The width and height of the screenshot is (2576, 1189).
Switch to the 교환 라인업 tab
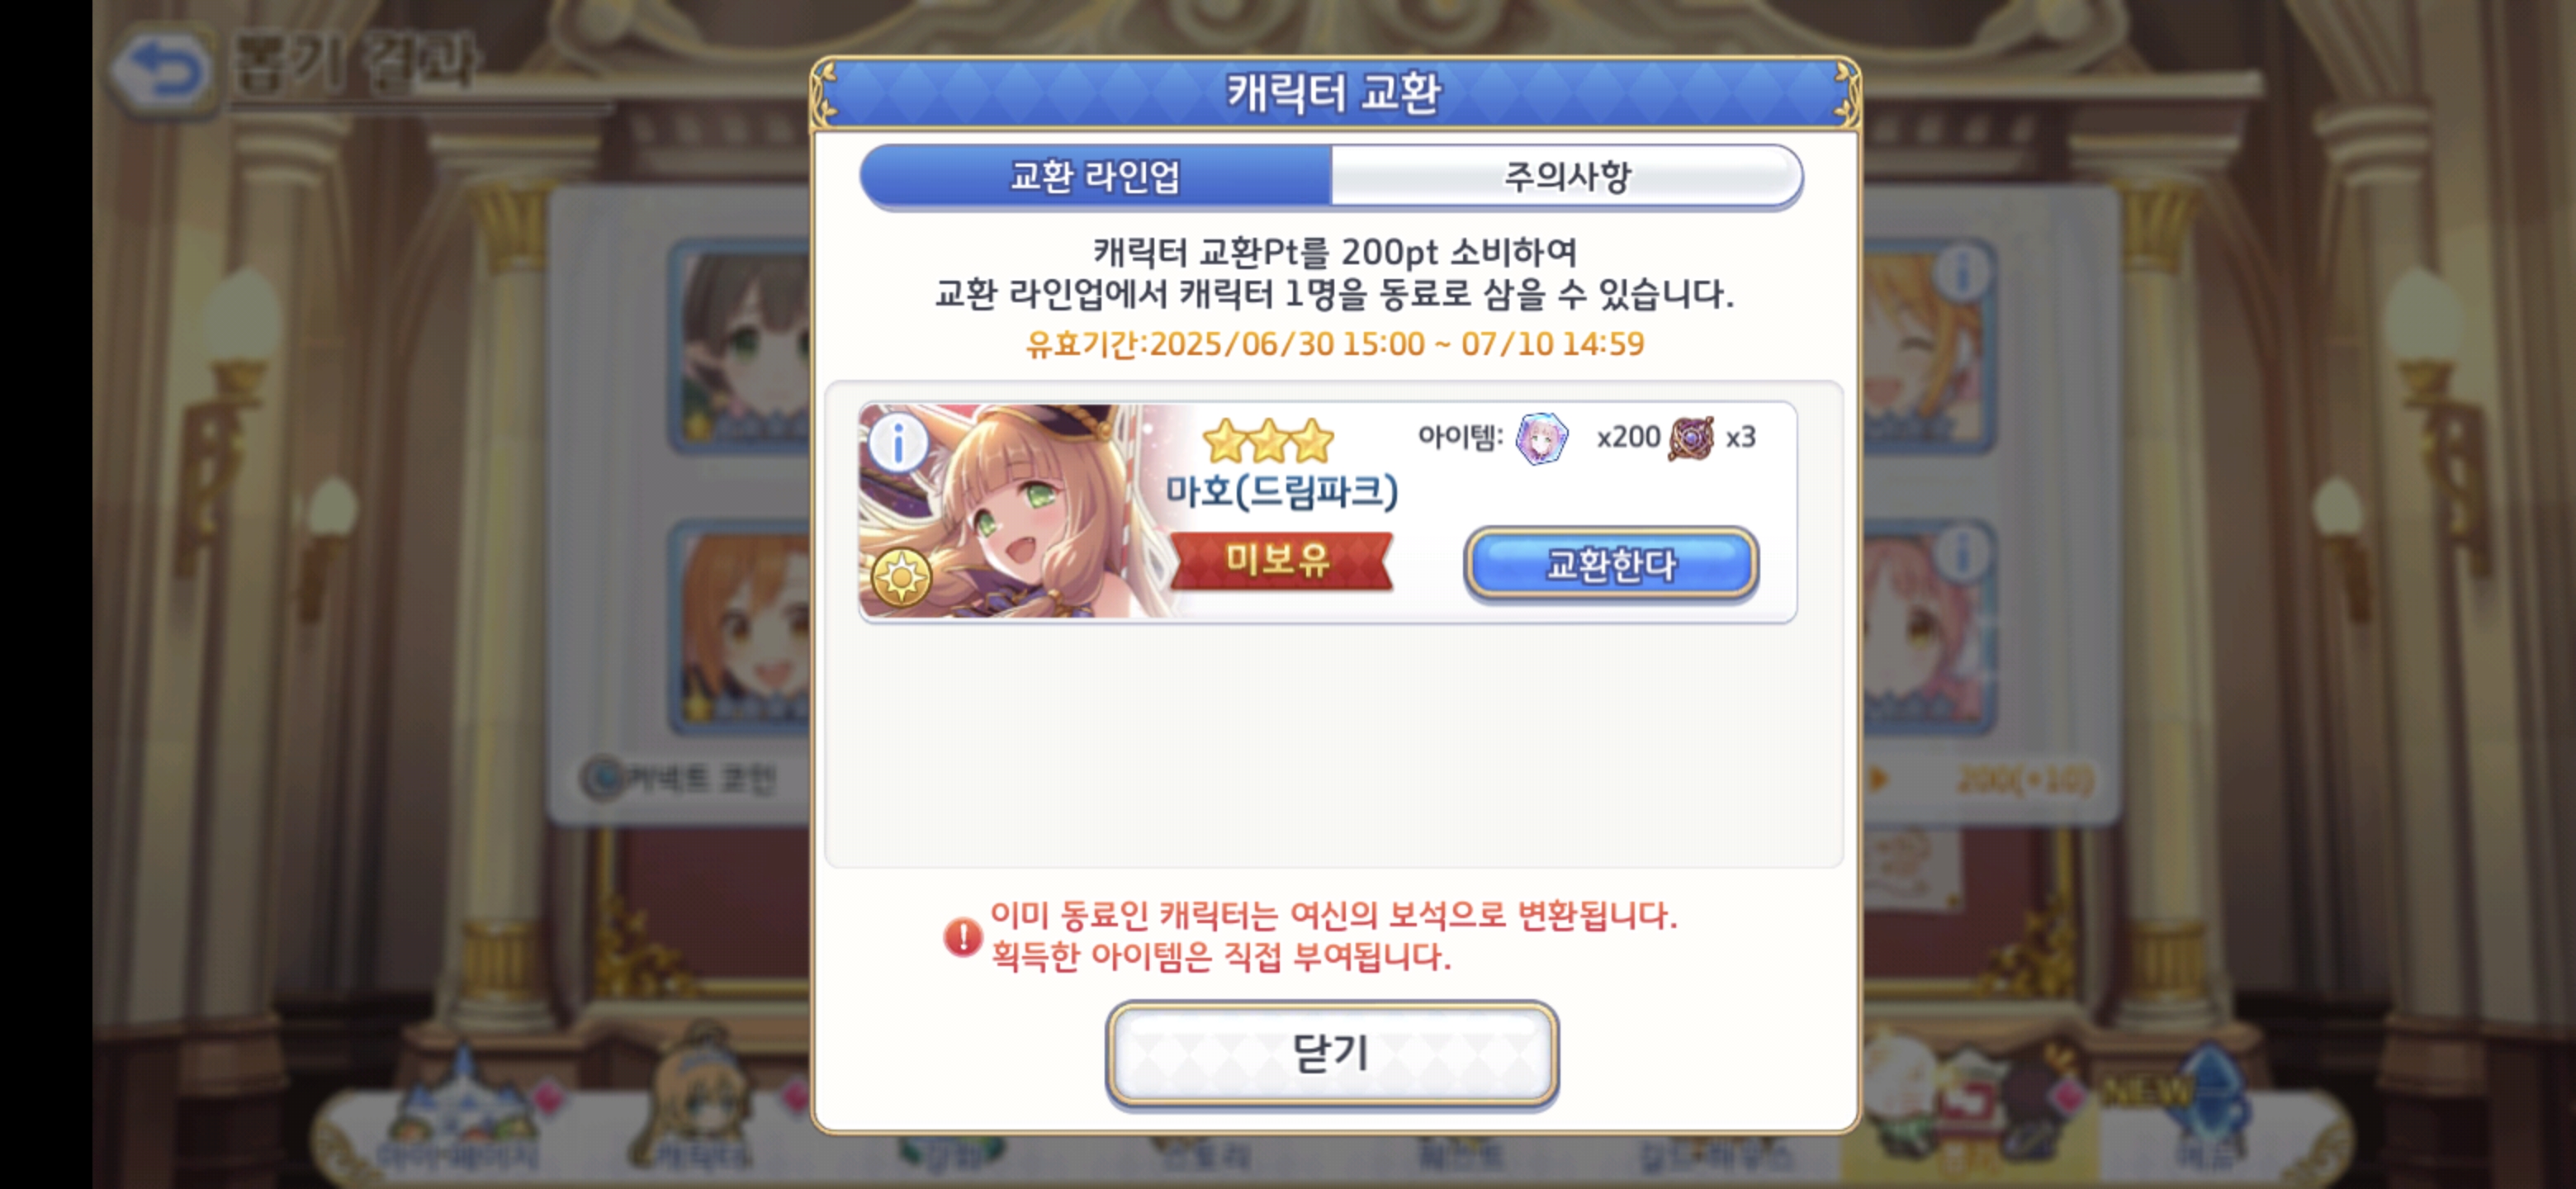point(1095,177)
